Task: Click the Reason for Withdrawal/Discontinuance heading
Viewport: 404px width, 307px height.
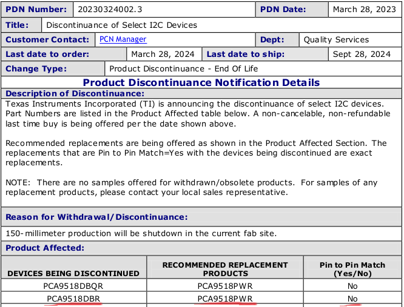Action: (96, 217)
